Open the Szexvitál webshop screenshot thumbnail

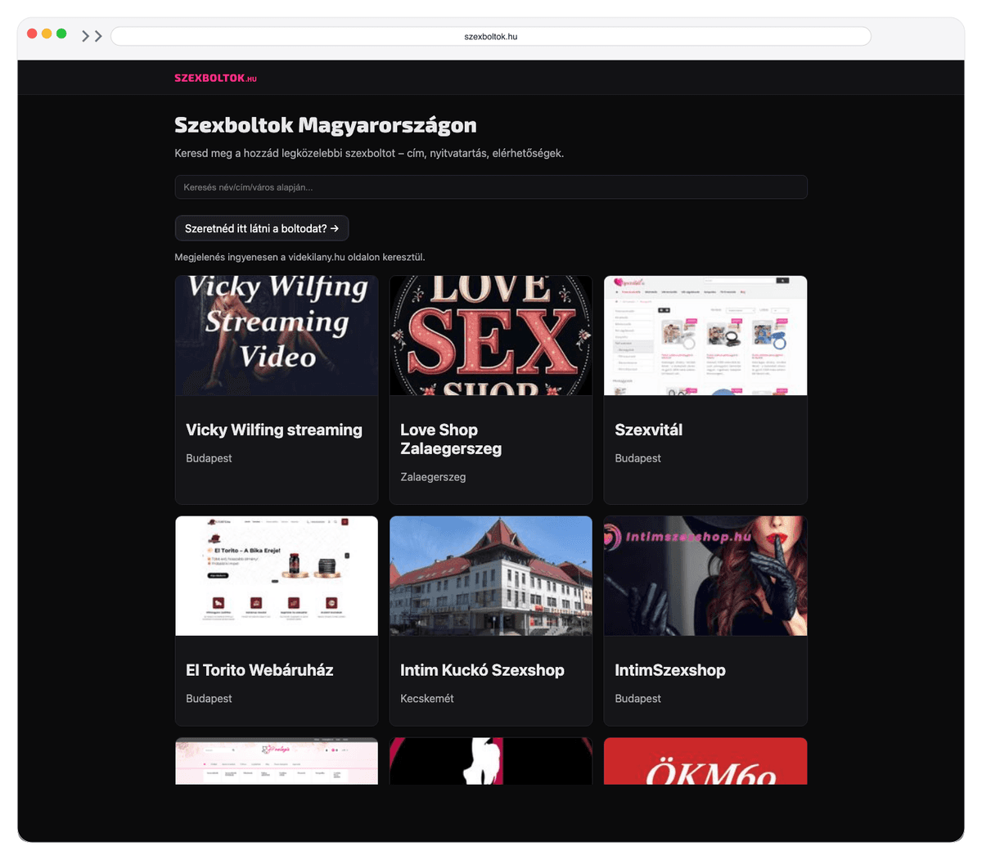pyautogui.click(x=705, y=335)
